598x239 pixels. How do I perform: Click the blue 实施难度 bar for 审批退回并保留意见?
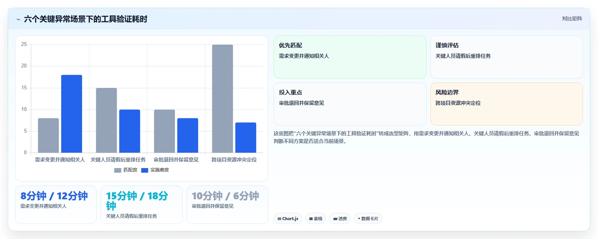click(188, 135)
